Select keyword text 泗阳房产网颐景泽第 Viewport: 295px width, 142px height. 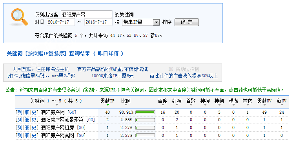[x=62, y=120]
